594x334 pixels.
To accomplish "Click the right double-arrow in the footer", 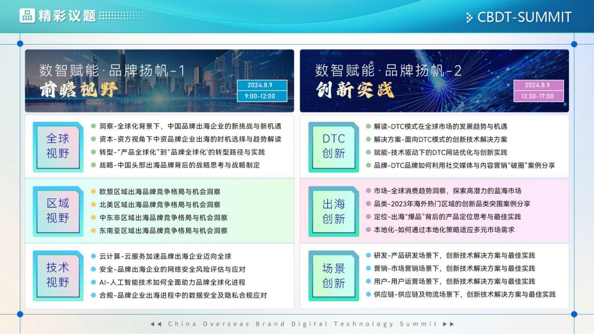I will [x=448, y=324].
